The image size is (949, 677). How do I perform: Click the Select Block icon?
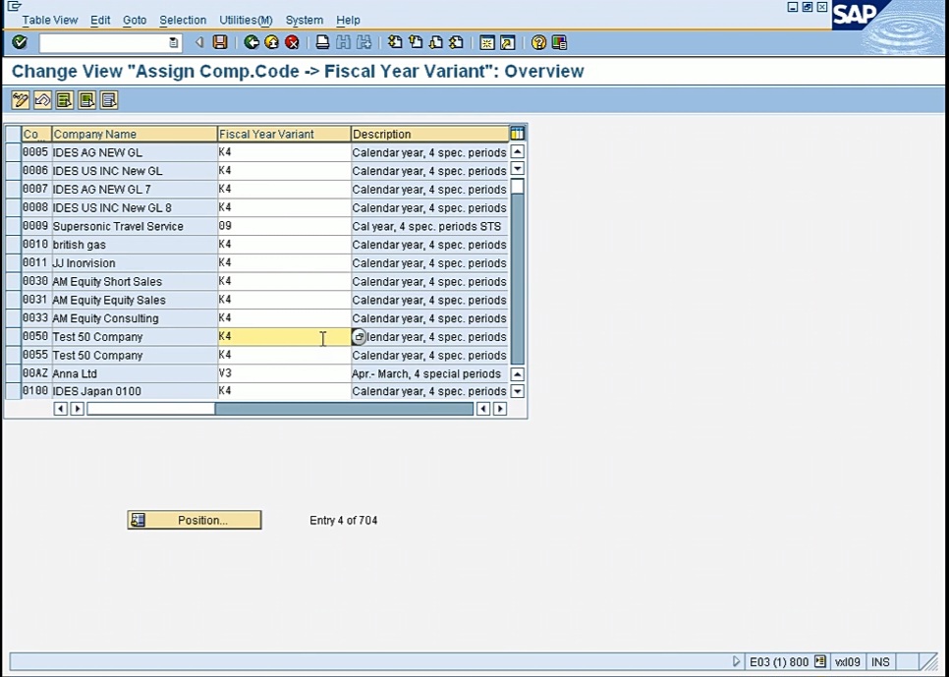(86, 100)
